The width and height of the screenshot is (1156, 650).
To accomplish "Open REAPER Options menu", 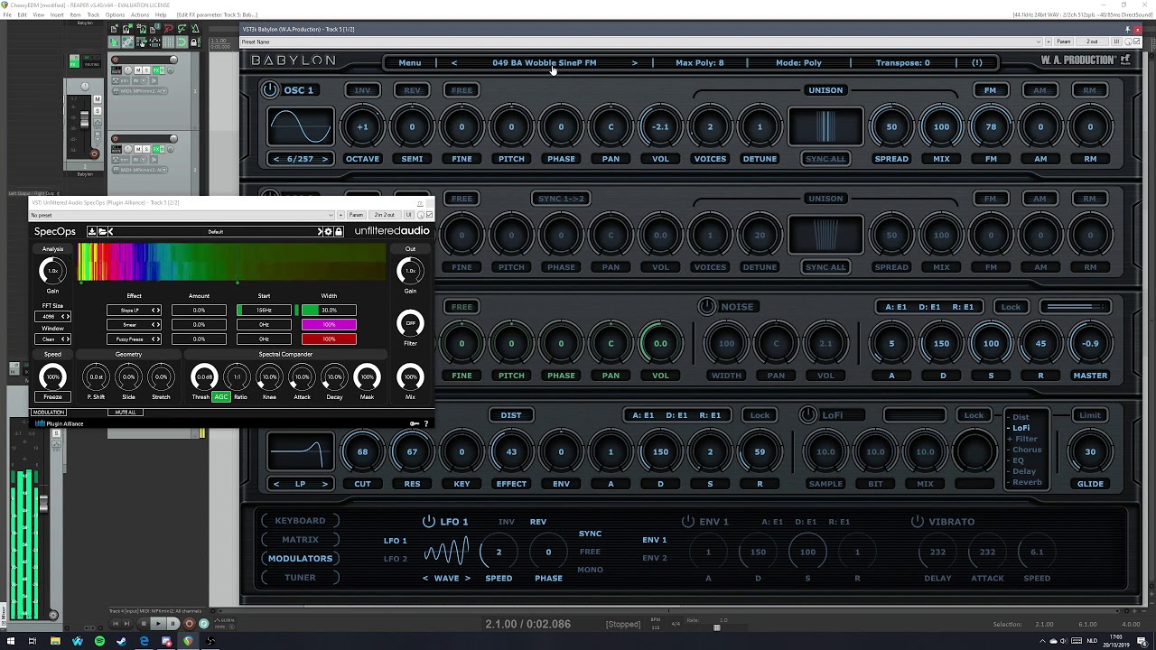I will tap(115, 15).
